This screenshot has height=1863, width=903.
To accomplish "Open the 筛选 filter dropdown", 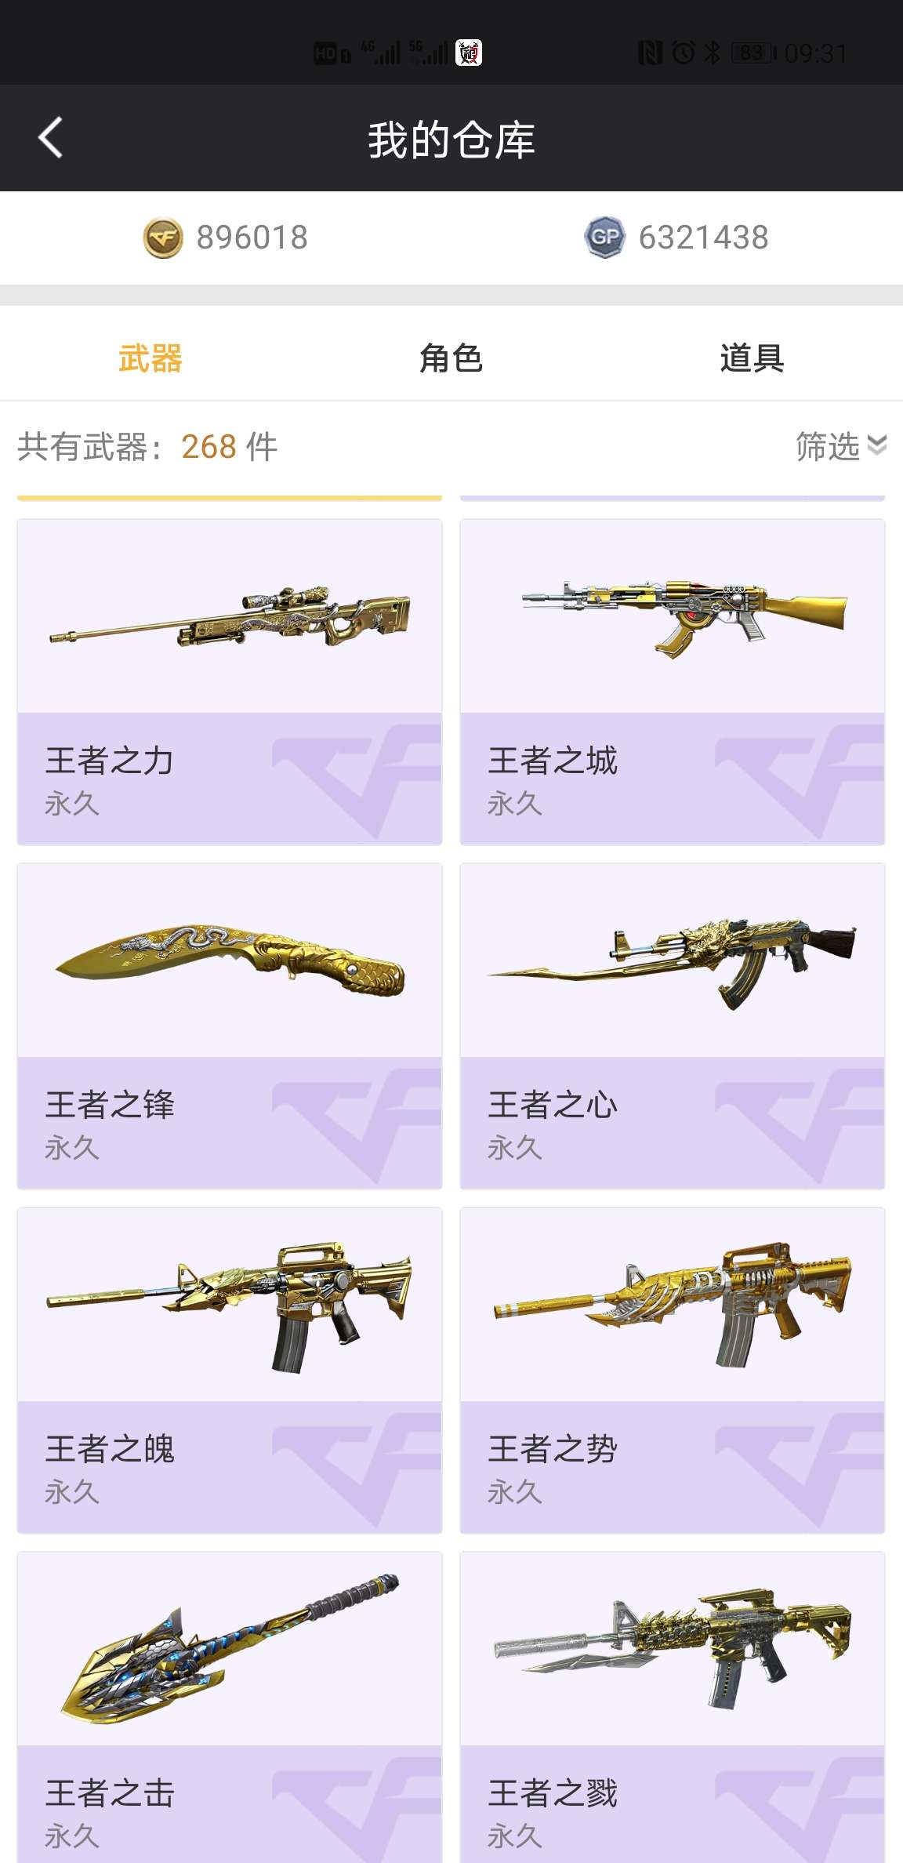I will pos(840,446).
